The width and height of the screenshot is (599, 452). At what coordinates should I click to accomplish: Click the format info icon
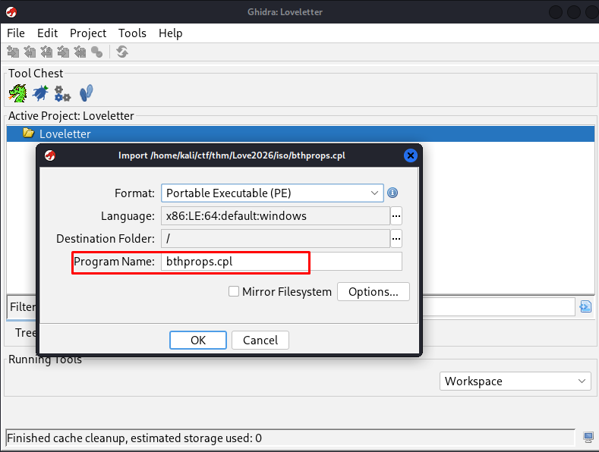tap(393, 193)
